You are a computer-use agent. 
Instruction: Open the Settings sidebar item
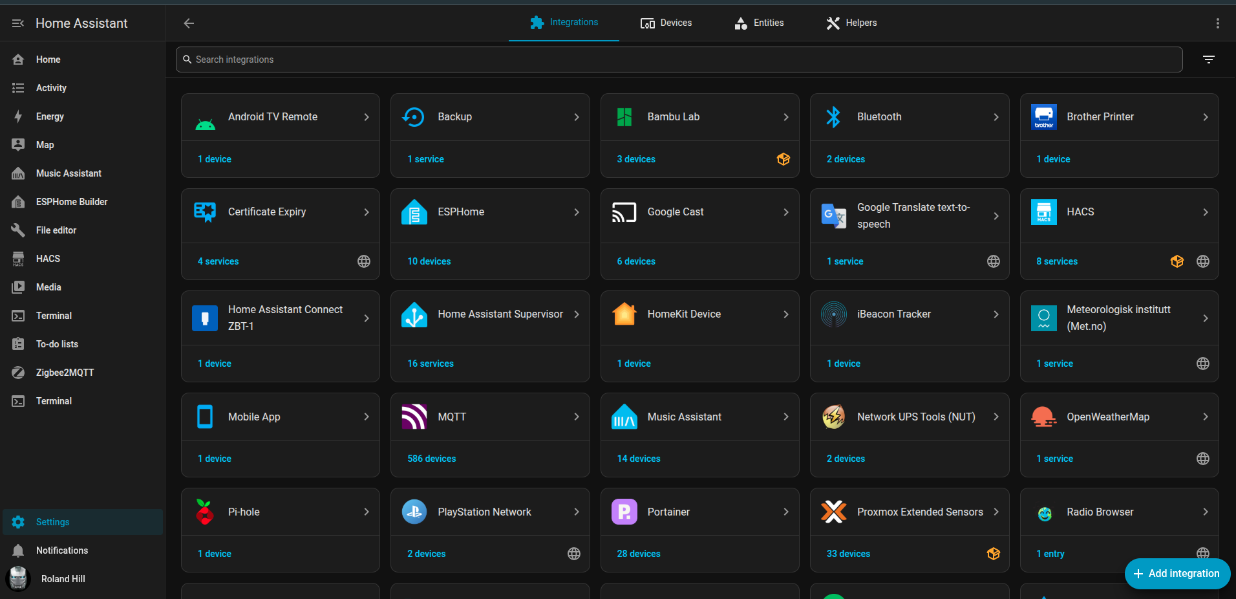(x=83, y=522)
